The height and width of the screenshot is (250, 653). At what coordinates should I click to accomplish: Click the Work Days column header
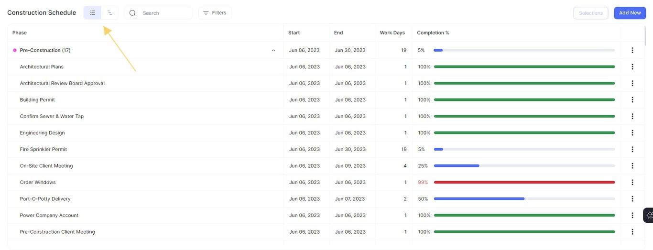tap(392, 33)
